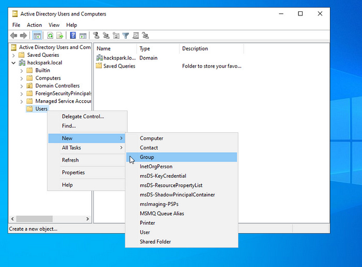Collapse the hackspark.local tree node
This screenshot has width=362, height=267.
[13, 62]
